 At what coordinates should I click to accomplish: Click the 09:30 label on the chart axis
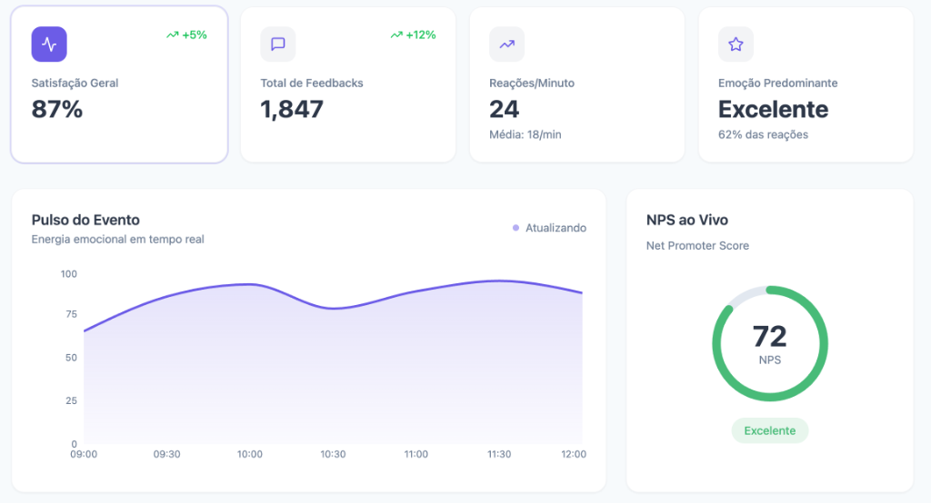167,454
